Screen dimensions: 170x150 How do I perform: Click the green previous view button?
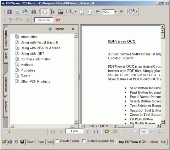107,131
